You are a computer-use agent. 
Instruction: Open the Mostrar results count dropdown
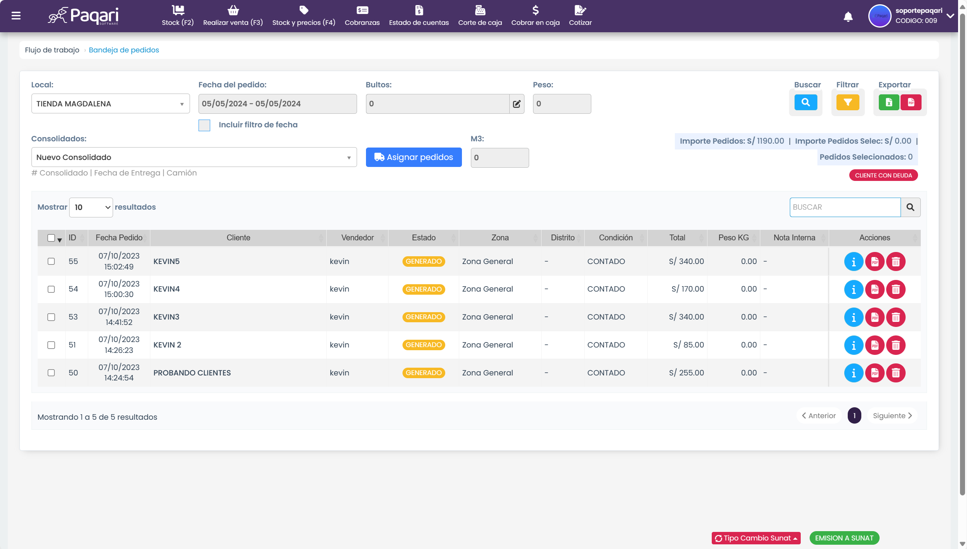(91, 207)
